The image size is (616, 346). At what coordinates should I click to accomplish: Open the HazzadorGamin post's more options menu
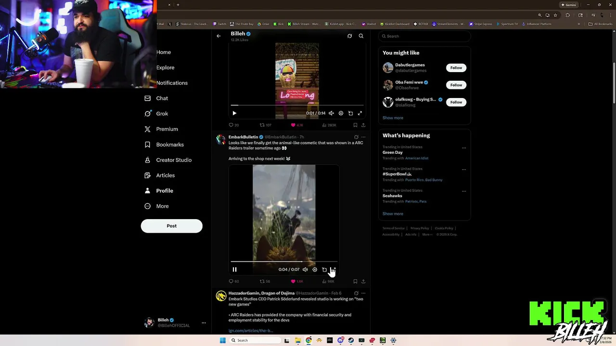point(363,293)
